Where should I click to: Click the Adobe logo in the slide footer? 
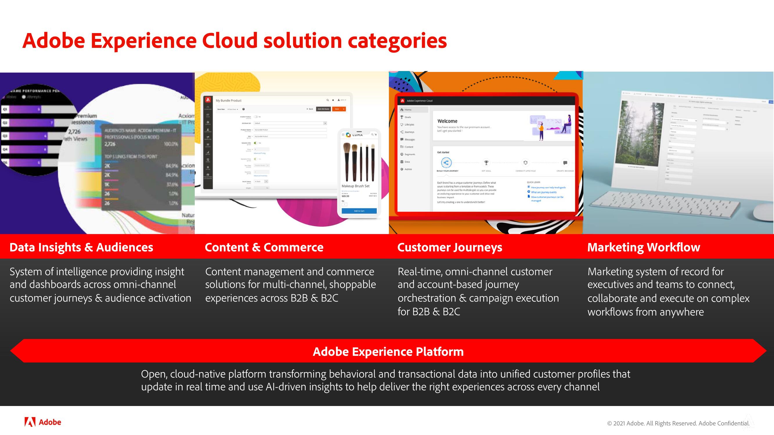pos(43,422)
